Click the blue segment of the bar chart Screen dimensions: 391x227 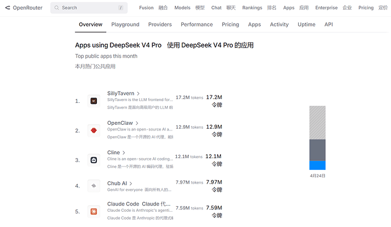coord(317,165)
